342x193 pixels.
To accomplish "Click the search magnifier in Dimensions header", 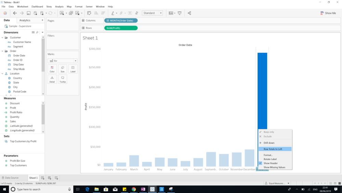I will pos(37,32).
